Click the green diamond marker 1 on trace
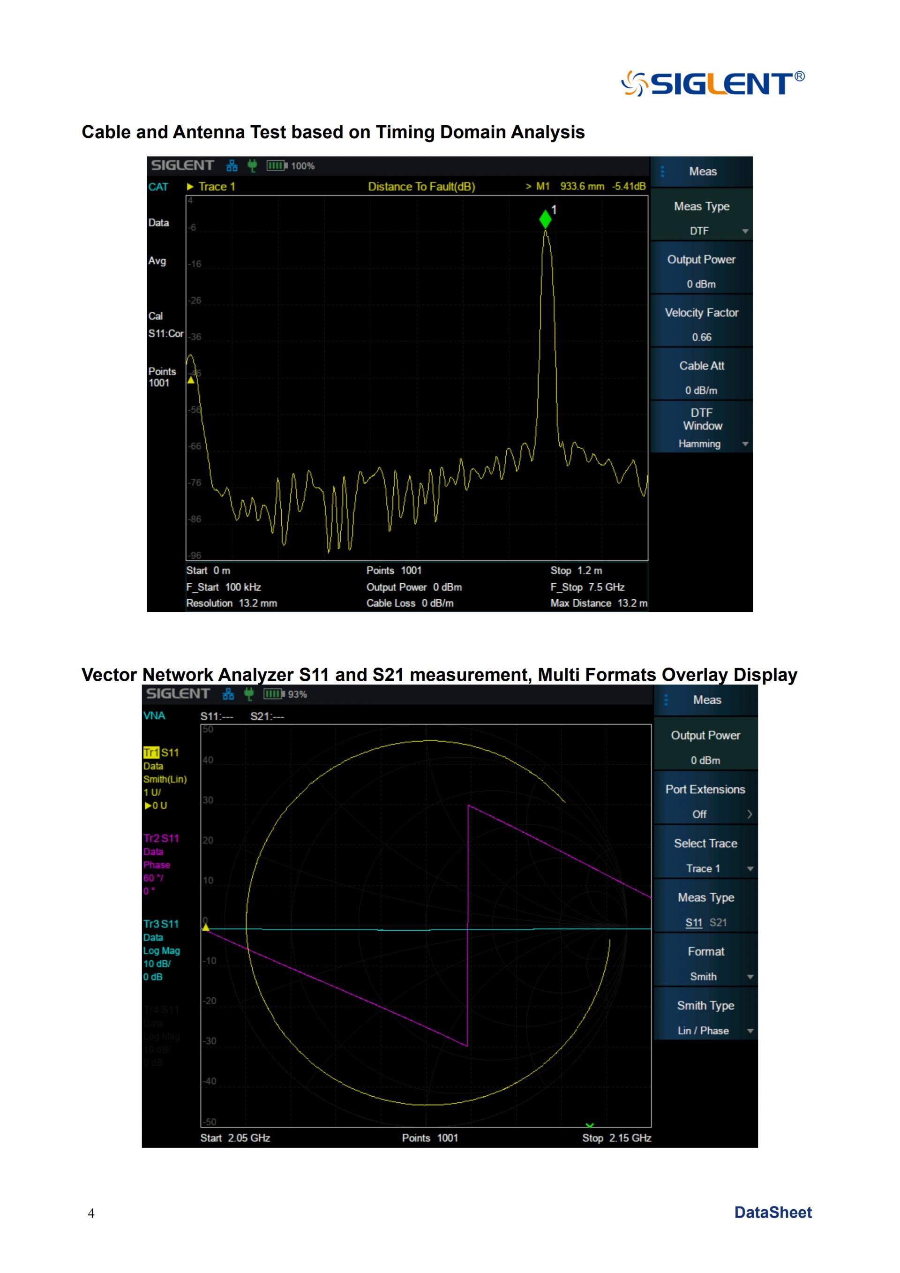Image resolution: width=900 pixels, height=1273 pixels. tap(545, 219)
